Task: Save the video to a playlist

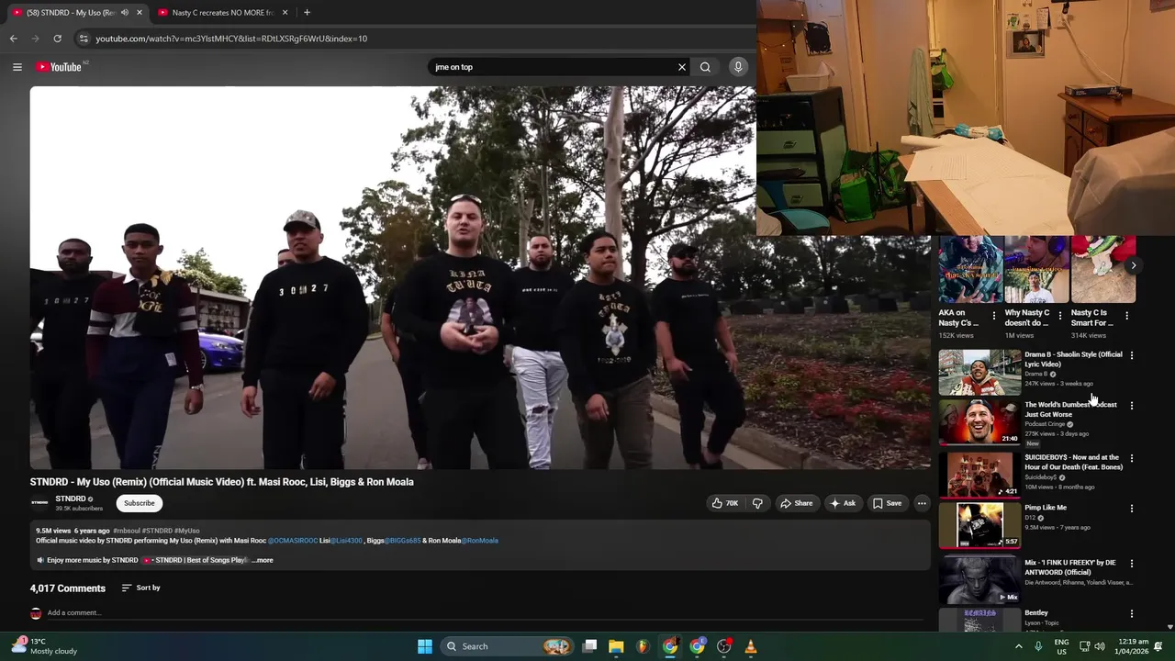Action: [887, 503]
